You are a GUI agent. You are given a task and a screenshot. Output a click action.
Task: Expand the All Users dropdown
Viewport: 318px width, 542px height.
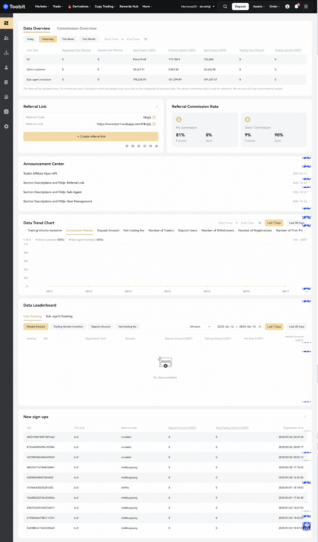[200, 327]
